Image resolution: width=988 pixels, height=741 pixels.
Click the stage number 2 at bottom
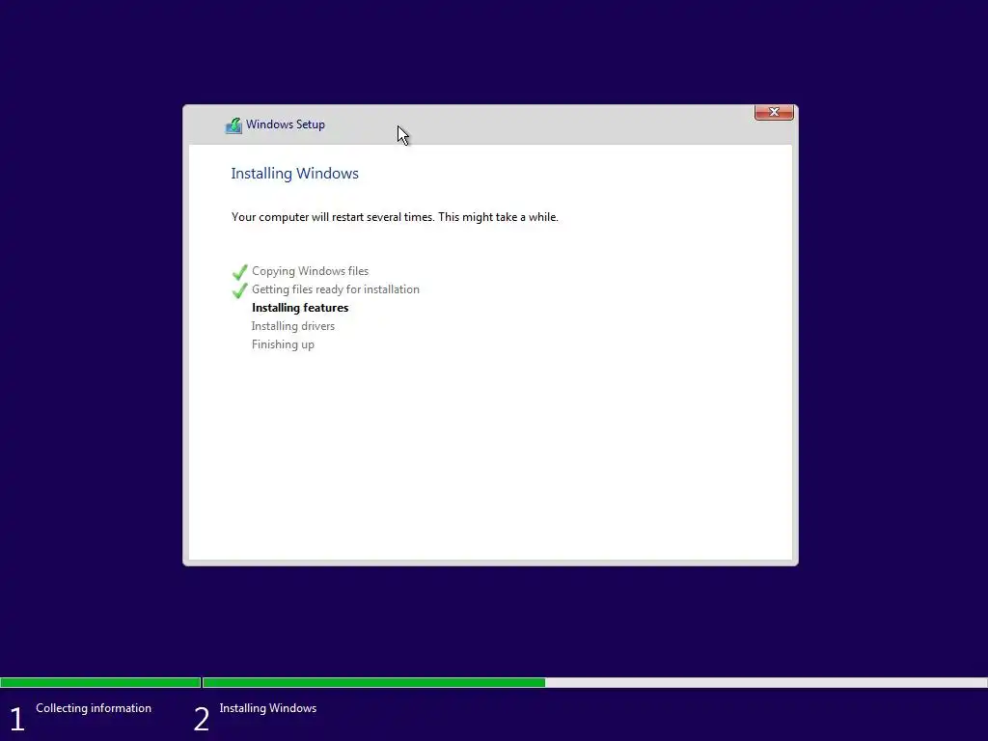click(201, 719)
